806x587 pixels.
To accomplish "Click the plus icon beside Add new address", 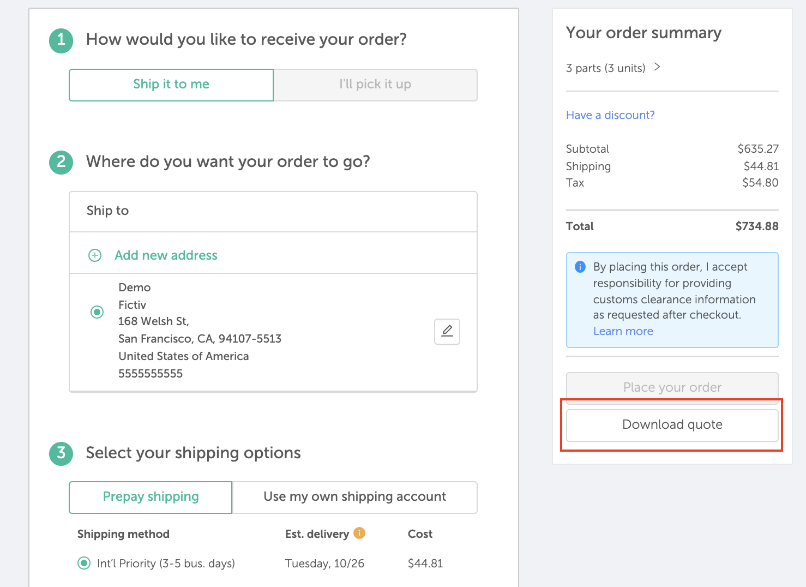I will coord(95,255).
